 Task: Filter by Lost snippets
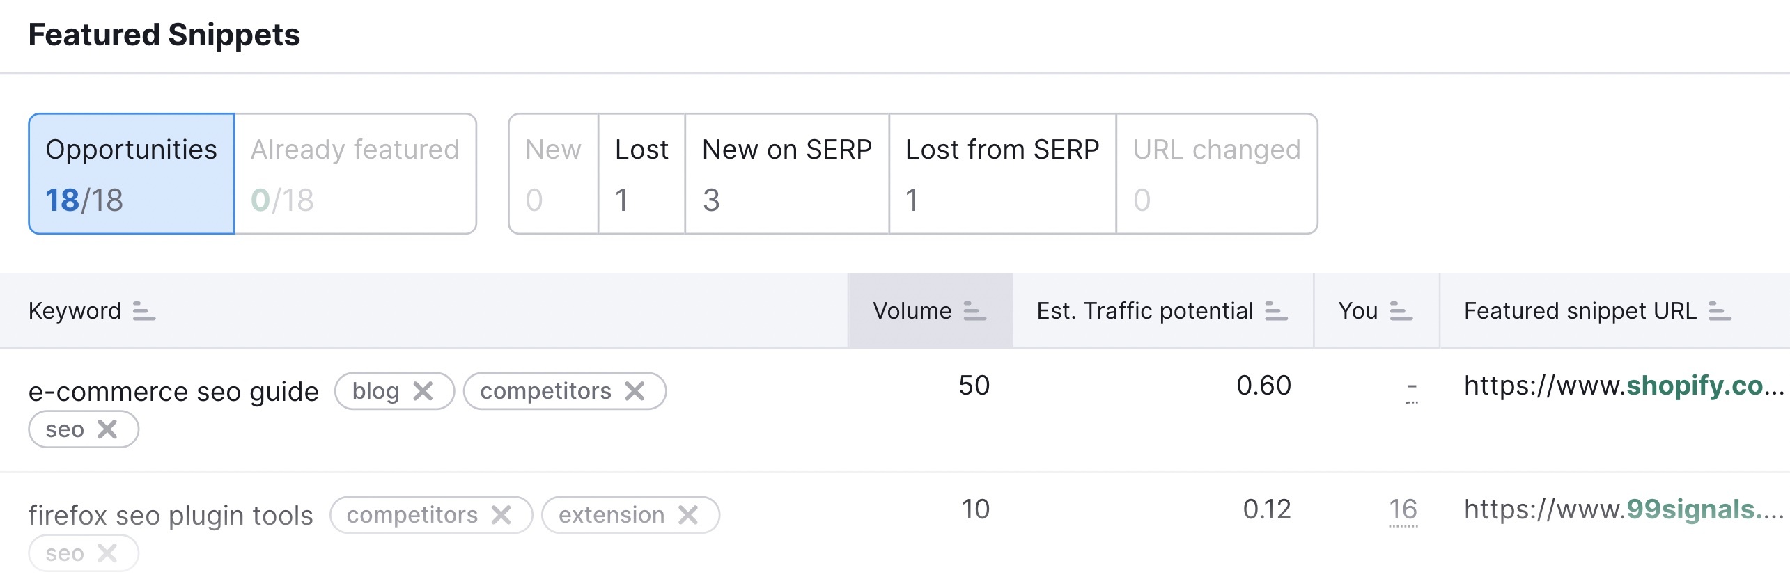(x=641, y=174)
